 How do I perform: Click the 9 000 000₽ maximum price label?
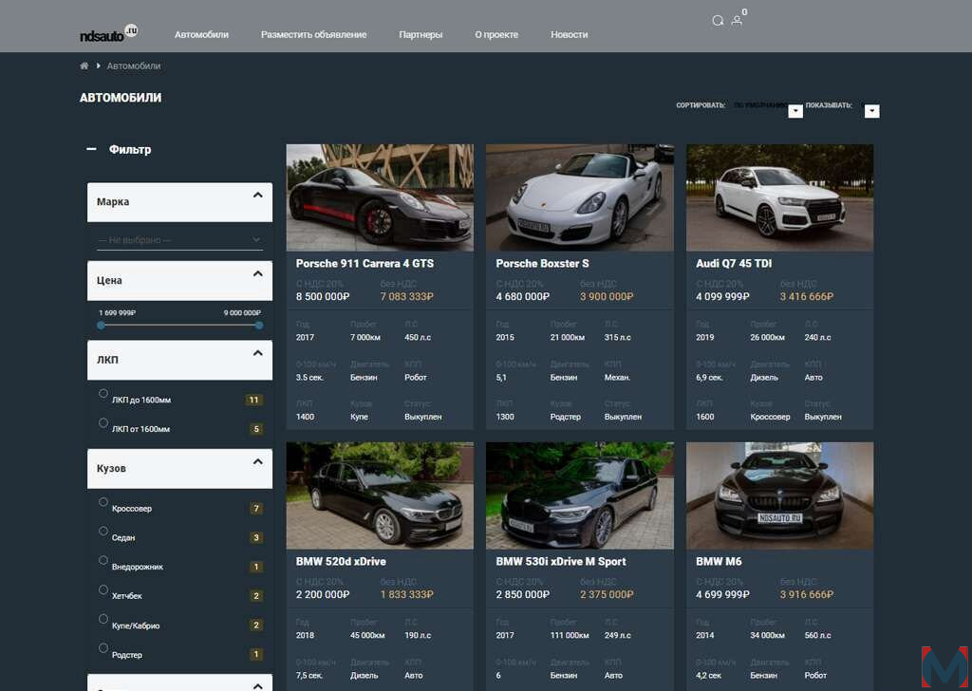[242, 313]
